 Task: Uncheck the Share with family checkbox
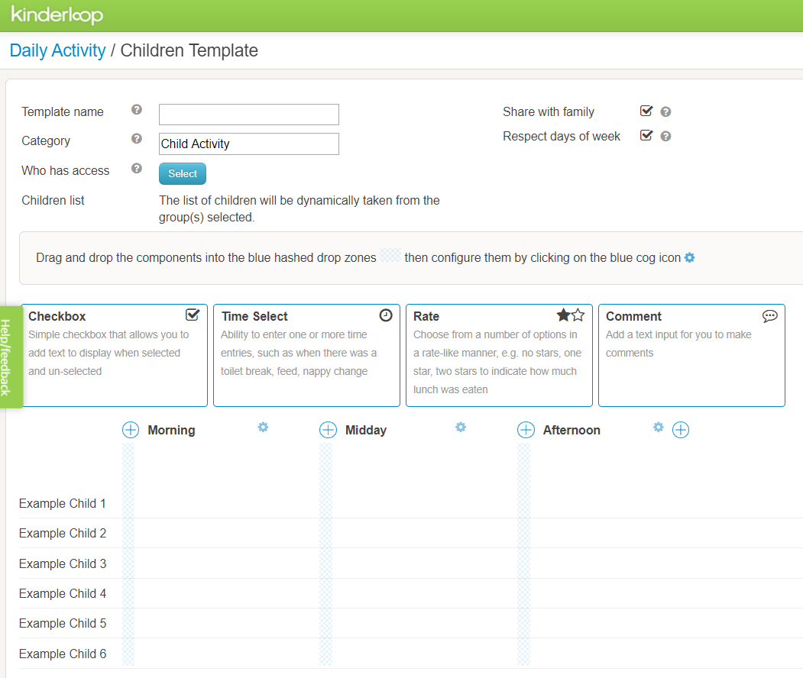click(646, 110)
